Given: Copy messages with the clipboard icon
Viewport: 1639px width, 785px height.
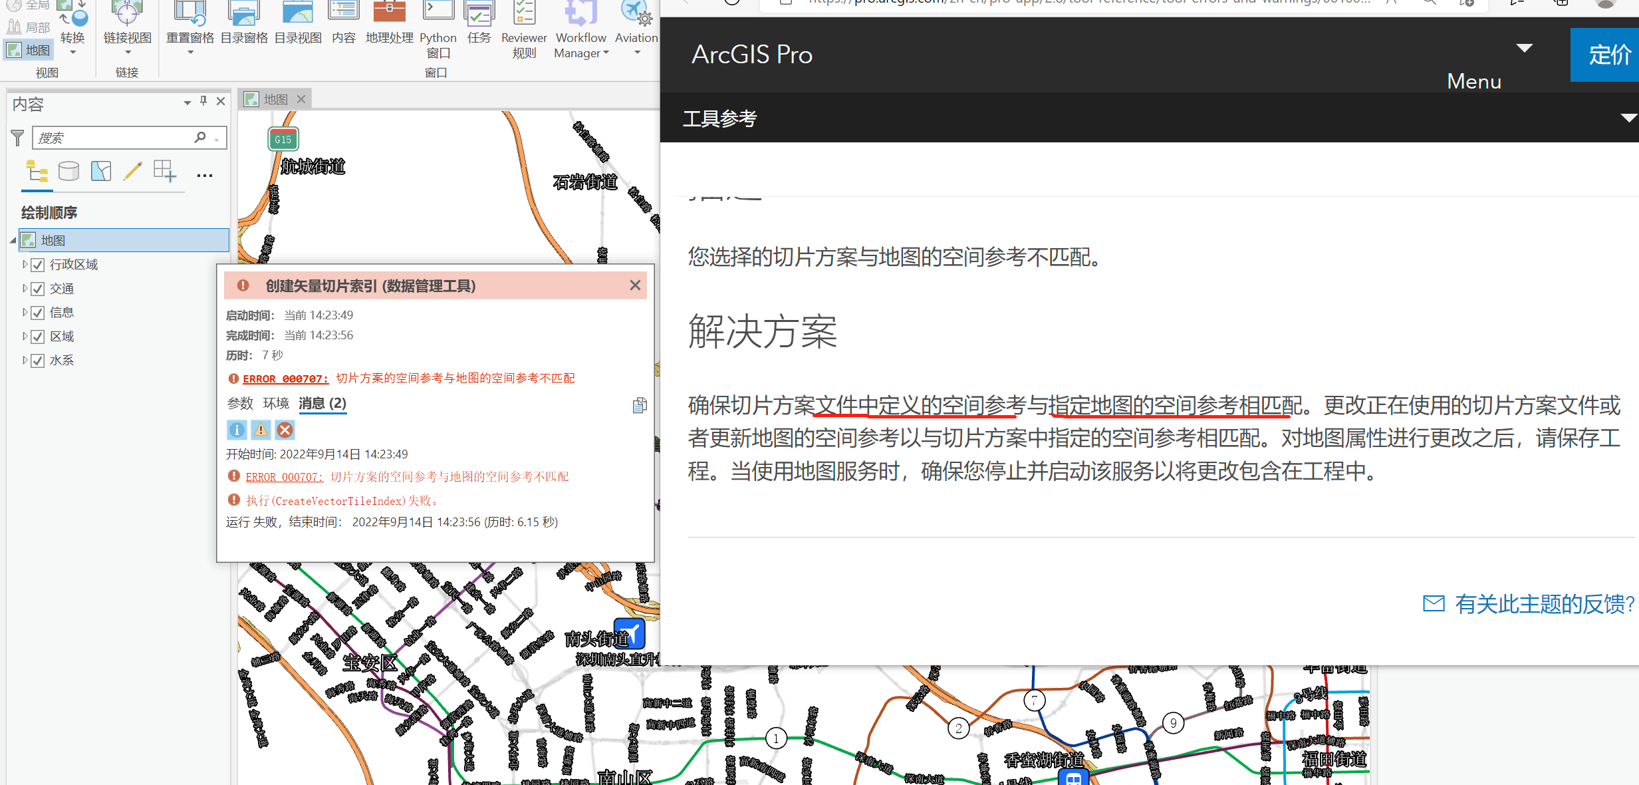Looking at the screenshot, I should (x=639, y=405).
